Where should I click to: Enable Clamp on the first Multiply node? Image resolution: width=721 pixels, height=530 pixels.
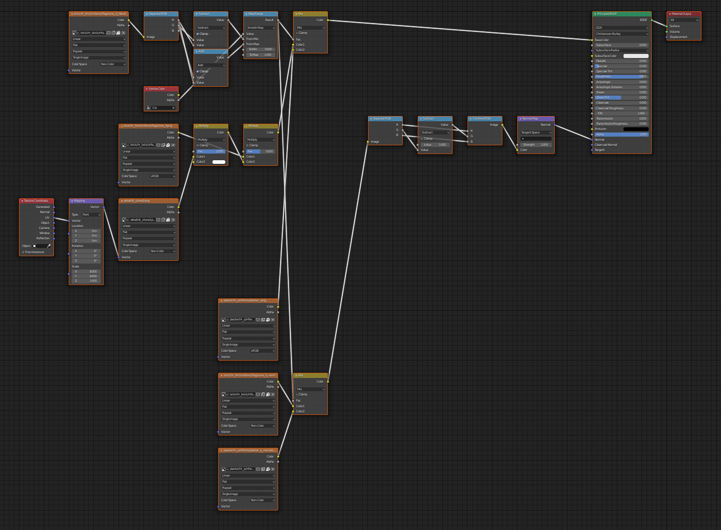198,145
